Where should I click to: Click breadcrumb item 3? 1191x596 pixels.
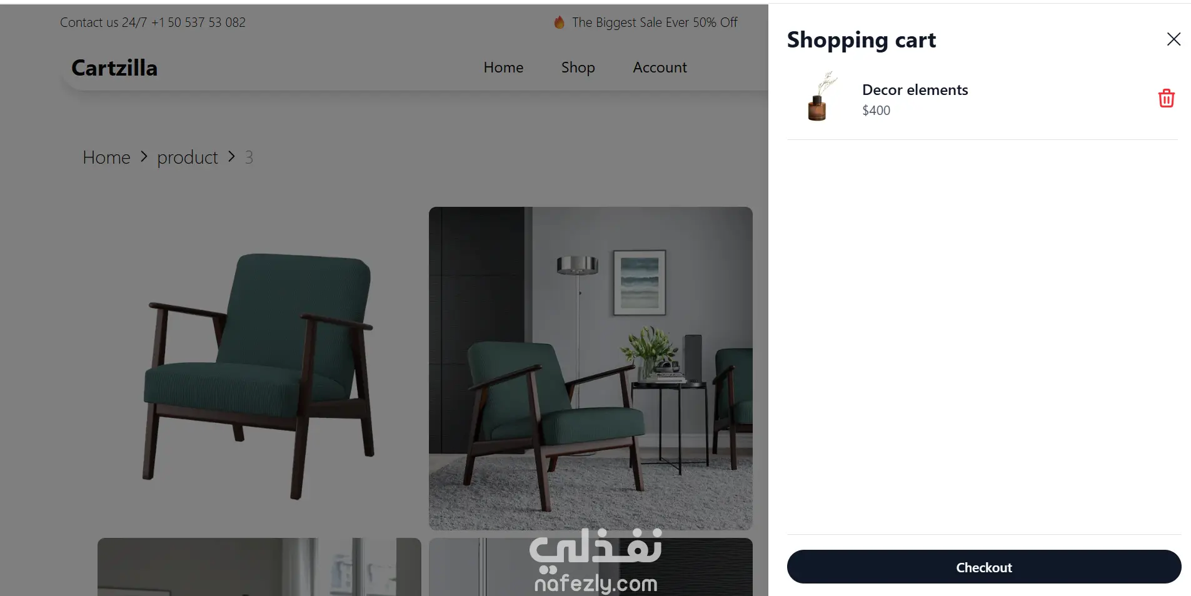point(249,157)
